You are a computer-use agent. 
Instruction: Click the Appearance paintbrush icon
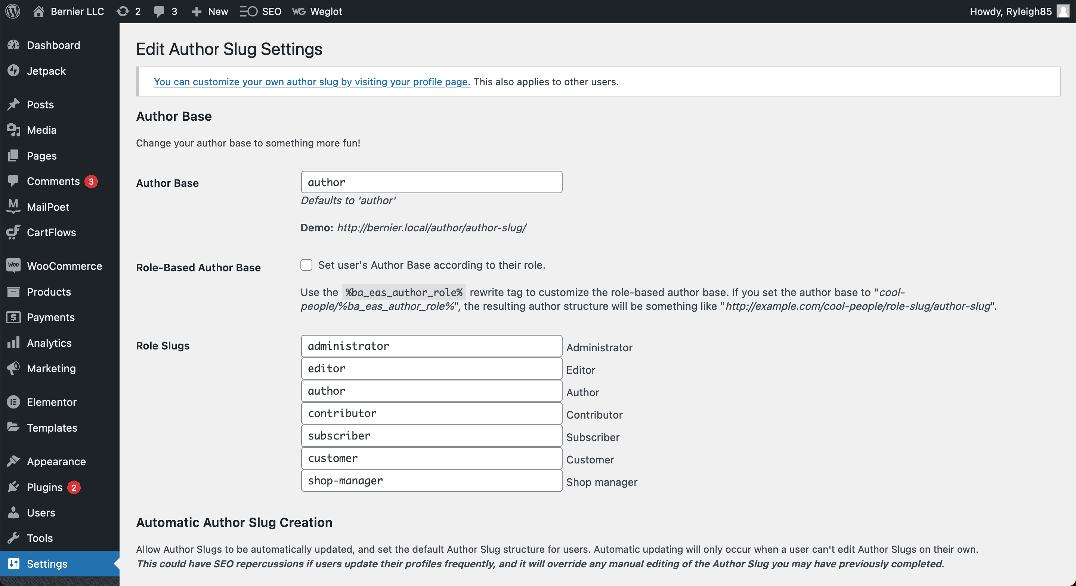pyautogui.click(x=13, y=461)
